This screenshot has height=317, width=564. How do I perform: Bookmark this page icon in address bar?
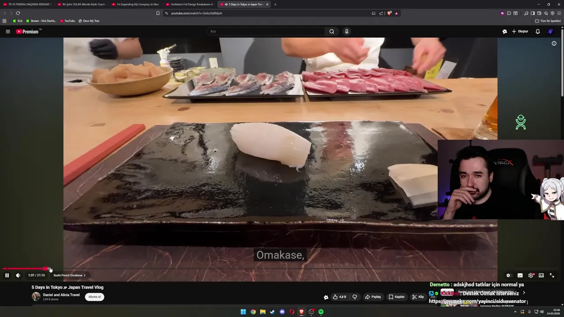[158, 13]
